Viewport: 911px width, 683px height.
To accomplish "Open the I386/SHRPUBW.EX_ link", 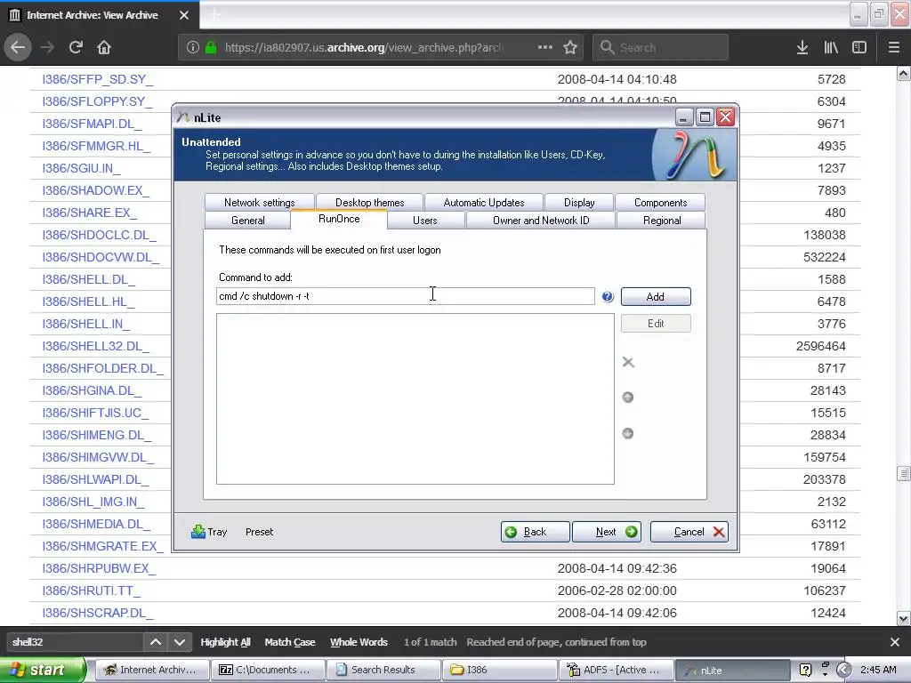I will click(99, 568).
